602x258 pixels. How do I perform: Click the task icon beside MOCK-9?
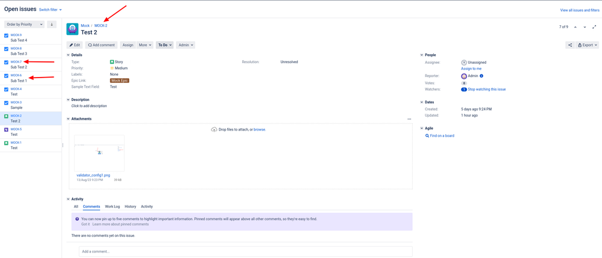pos(6,35)
